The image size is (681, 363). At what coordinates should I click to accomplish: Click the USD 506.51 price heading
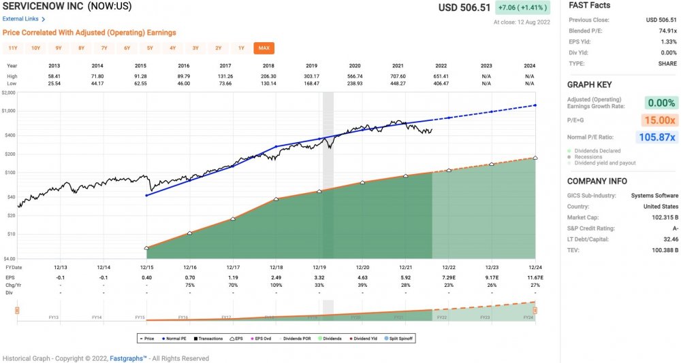(464, 7)
